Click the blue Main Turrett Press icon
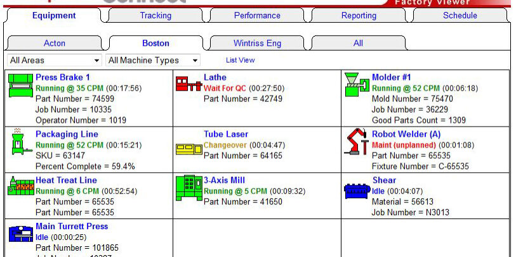The width and height of the screenshot is (516, 257). (20, 234)
